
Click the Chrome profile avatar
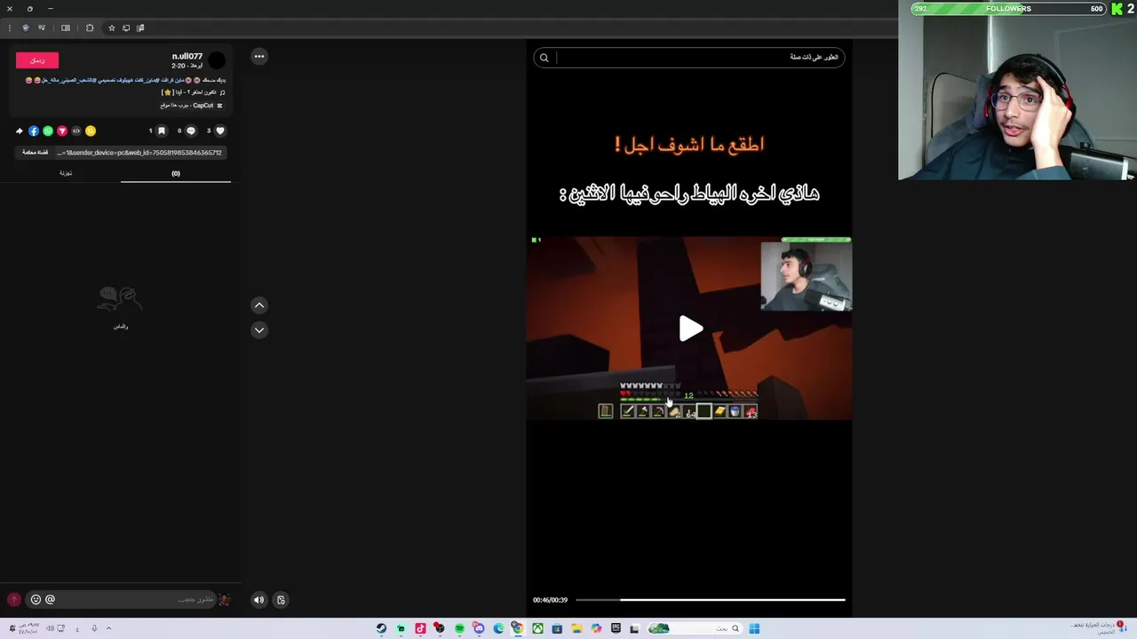tap(25, 28)
